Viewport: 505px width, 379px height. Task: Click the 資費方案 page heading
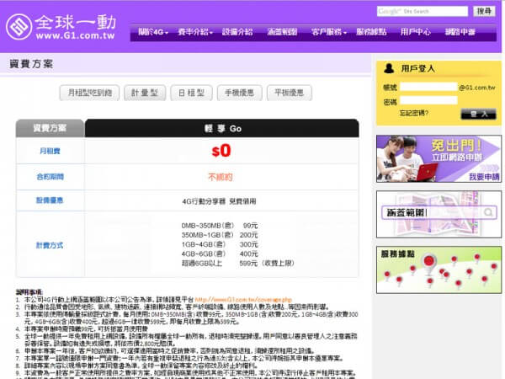31,64
